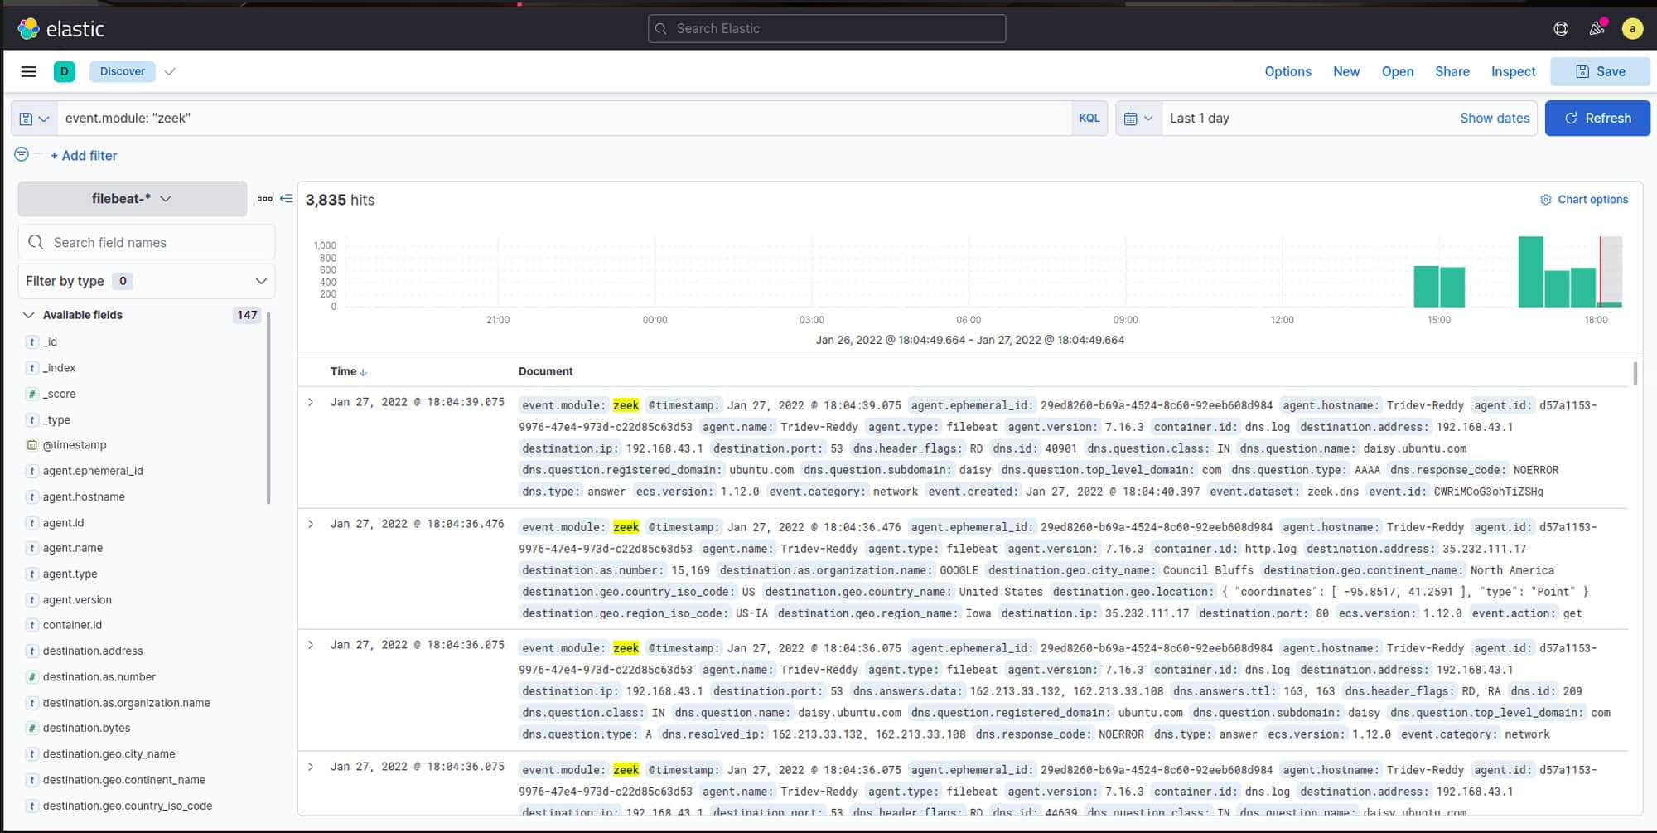Expand the Filter by type dropdown
Screen dimensions: 1657x833
tap(147, 281)
